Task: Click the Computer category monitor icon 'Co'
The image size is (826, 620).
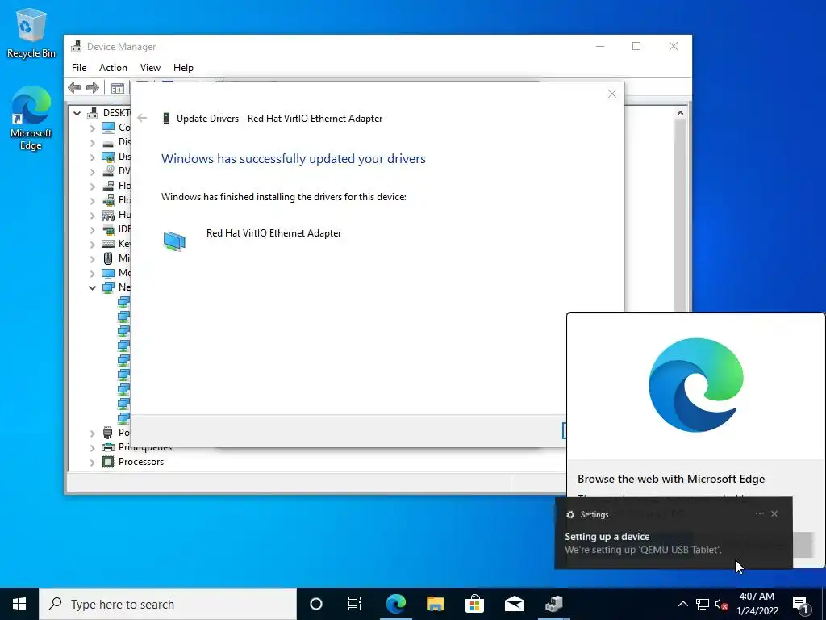Action: (108, 127)
